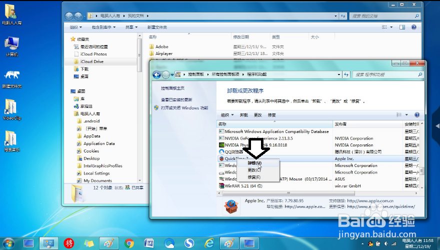Open view options arrow in Programs toolbar
The image size is (440, 250).
pos(406,115)
